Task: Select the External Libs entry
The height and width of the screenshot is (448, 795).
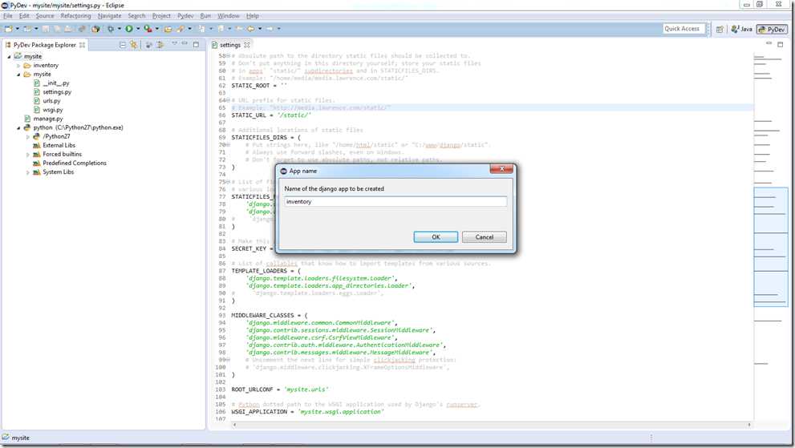Action: 59,145
